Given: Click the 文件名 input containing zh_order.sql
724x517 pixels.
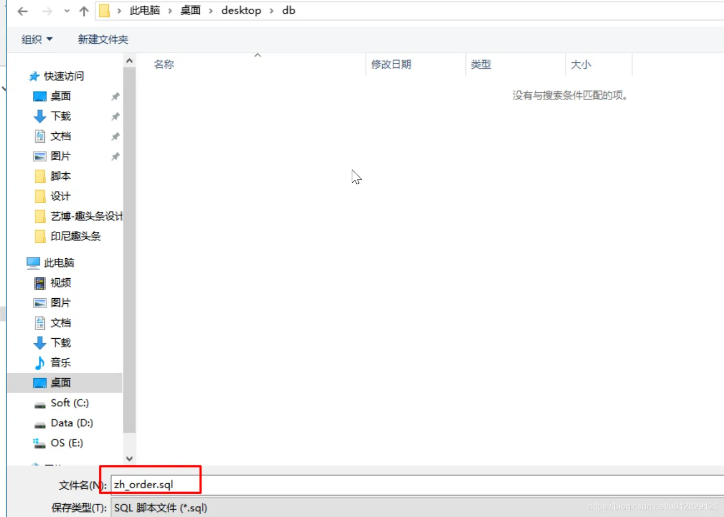Looking at the screenshot, I should 417,485.
